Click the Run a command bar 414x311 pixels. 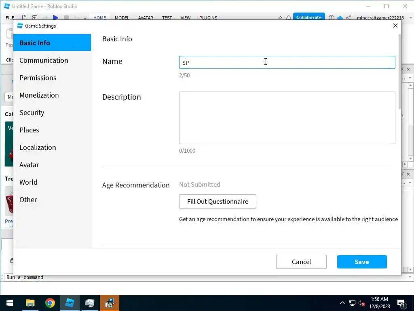click(x=206, y=277)
